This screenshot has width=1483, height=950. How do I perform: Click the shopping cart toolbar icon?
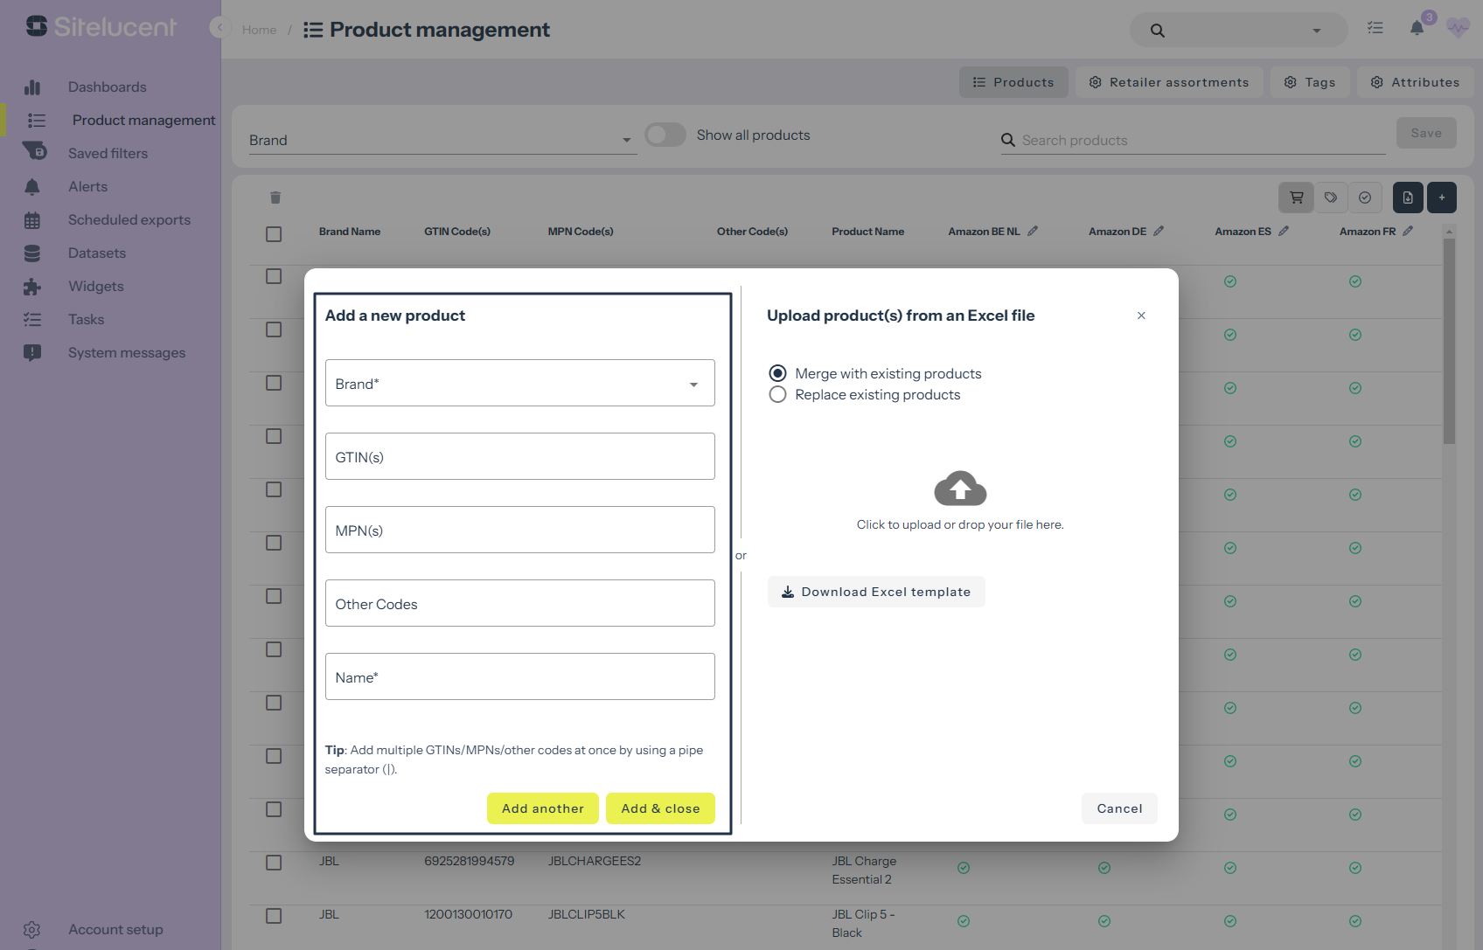point(1296,198)
